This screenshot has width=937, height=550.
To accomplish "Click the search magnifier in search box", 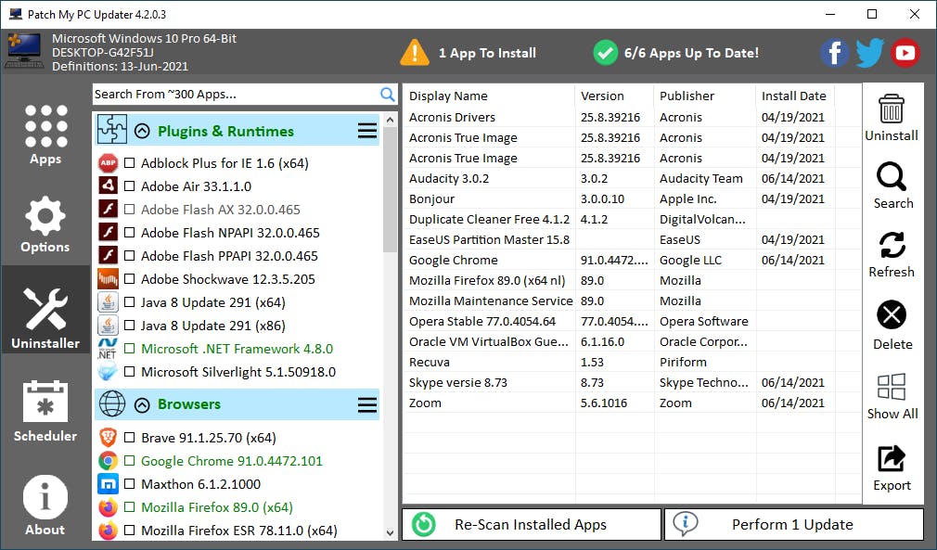I will coord(388,95).
